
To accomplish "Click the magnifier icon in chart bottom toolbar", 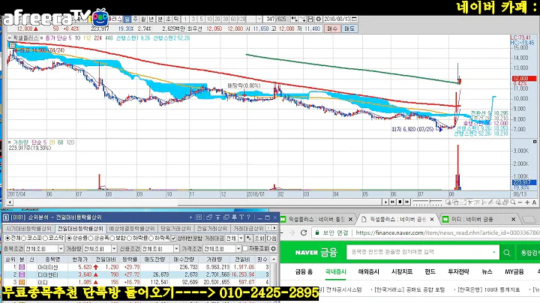I will [514, 202].
